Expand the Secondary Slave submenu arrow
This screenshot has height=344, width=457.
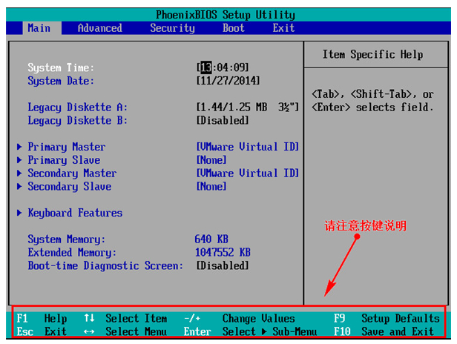pos(19,186)
